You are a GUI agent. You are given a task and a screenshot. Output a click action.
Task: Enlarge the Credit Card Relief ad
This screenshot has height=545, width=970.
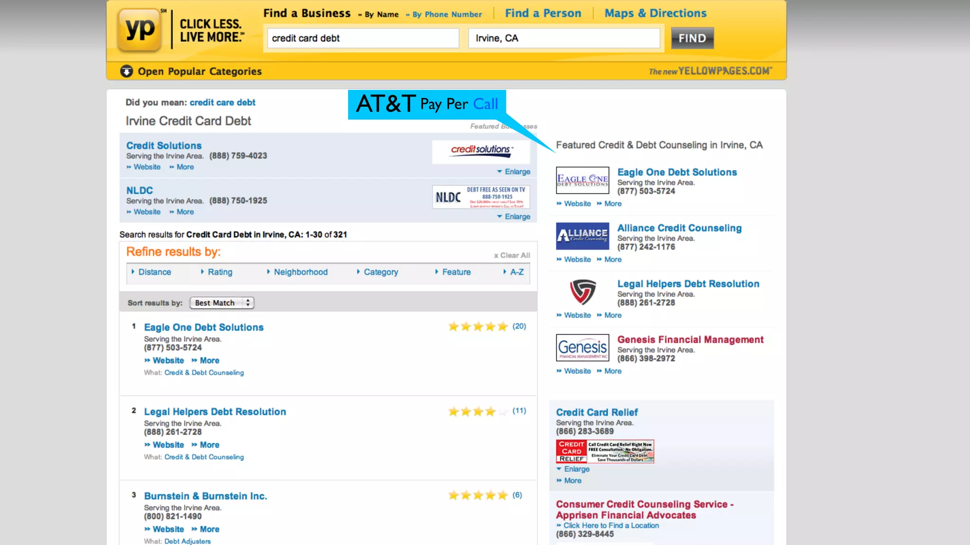[576, 469]
